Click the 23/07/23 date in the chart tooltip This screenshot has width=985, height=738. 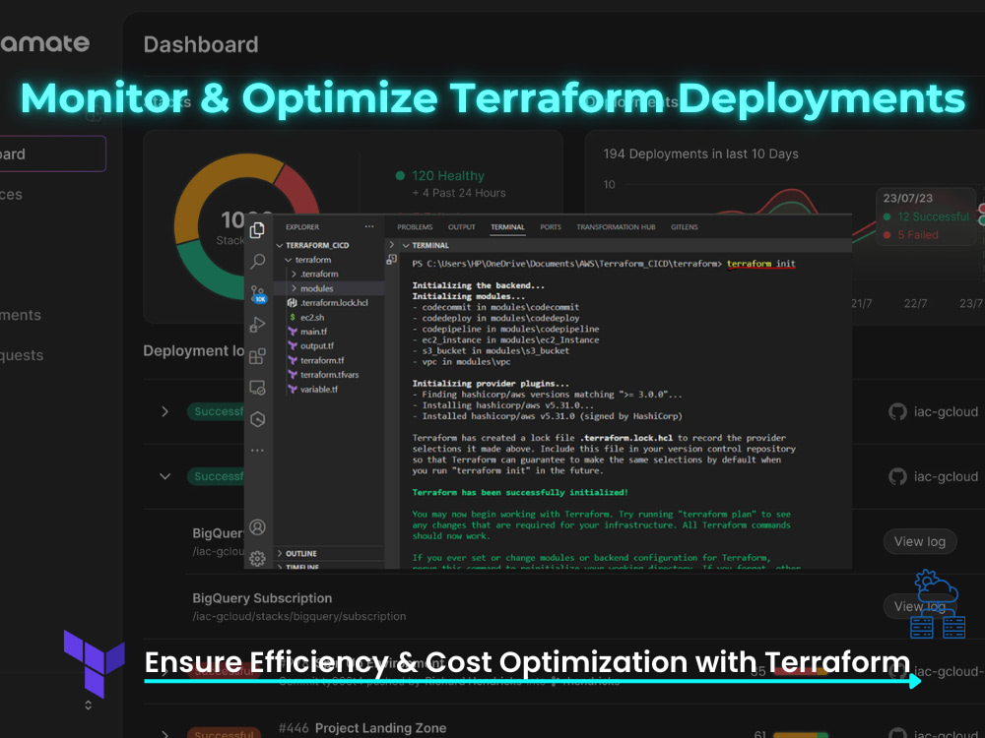point(908,199)
